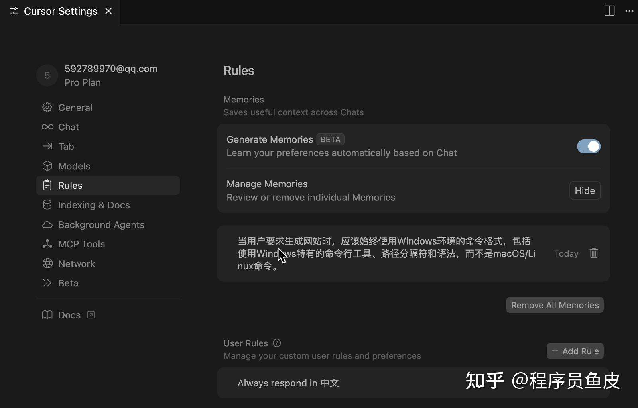
Task: Click the Add Rule button
Action: pos(575,351)
